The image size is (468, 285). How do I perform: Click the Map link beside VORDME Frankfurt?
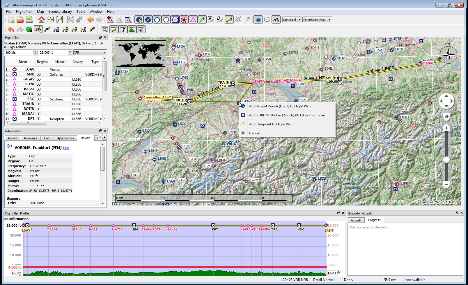pos(66,148)
